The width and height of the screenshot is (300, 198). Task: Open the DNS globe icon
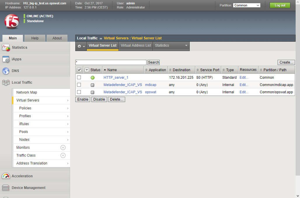(6, 71)
